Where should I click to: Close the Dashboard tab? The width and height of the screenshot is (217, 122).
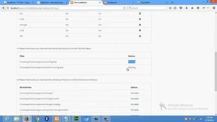(133, 2)
